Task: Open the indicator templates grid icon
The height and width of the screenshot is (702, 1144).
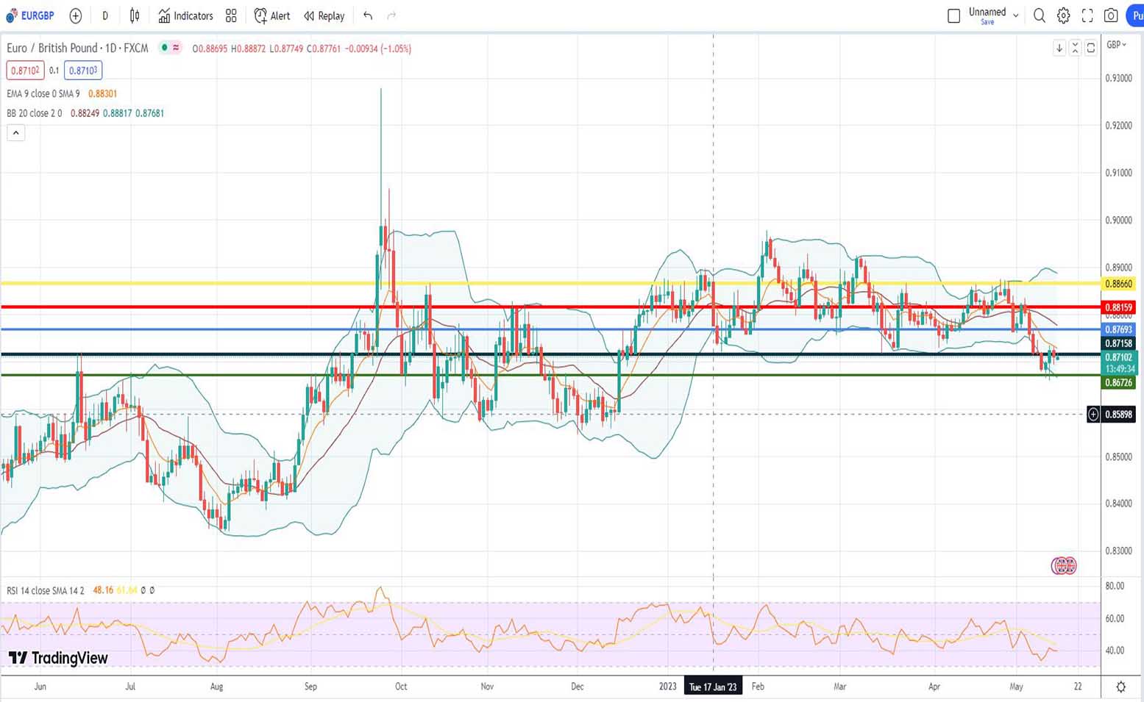Action: [x=231, y=15]
